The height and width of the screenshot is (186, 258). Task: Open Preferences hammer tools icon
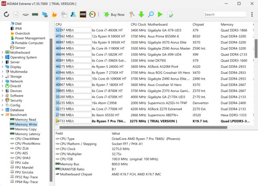[x=132, y=15]
